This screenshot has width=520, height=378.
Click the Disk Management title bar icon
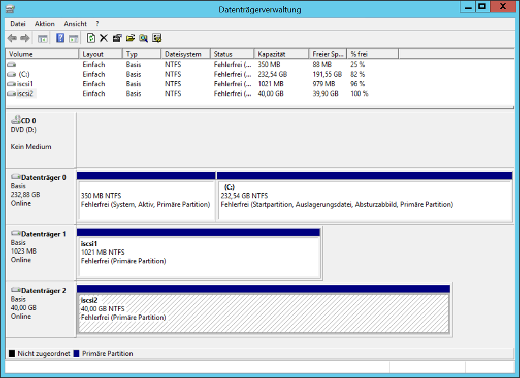pos(10,9)
